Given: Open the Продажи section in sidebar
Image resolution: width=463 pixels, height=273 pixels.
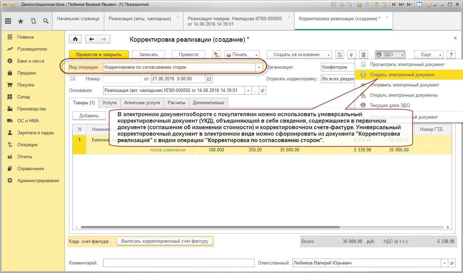Looking at the screenshot, I should click(x=27, y=73).
